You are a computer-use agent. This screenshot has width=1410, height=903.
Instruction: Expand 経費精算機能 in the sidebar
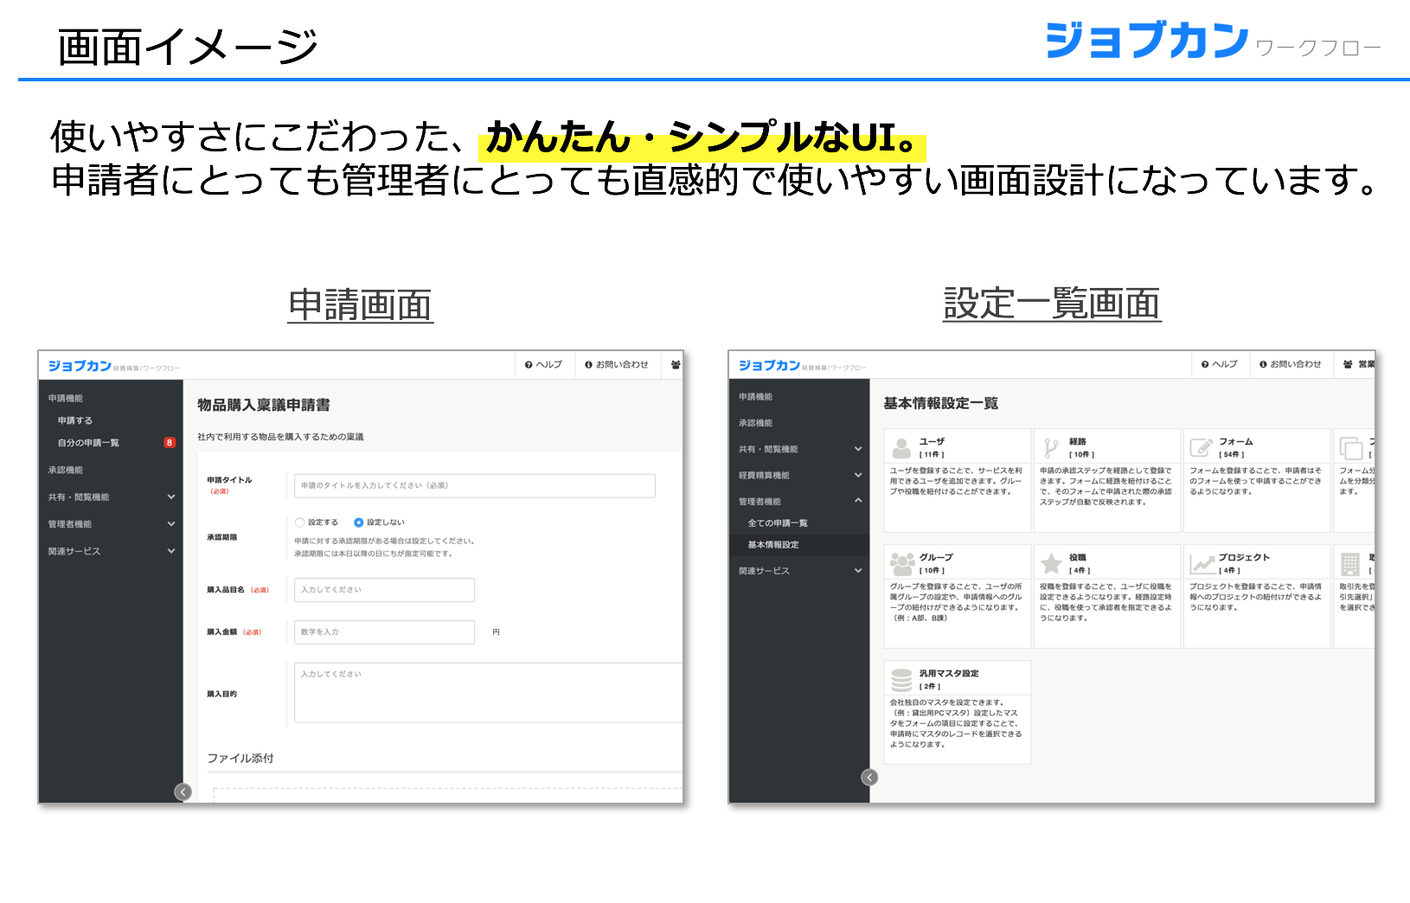pyautogui.click(x=857, y=475)
